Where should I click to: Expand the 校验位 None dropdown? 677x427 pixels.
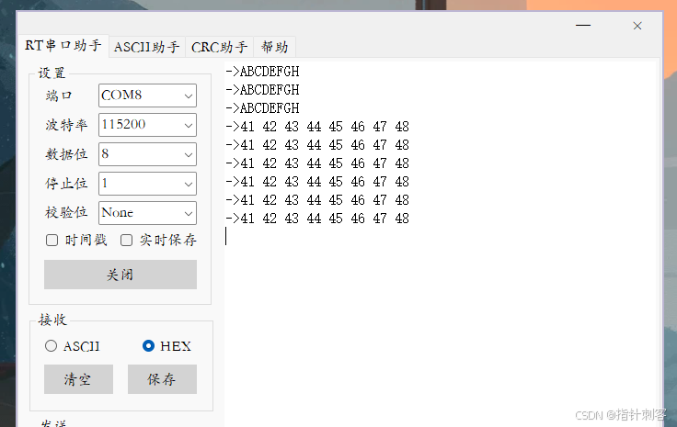pos(147,213)
